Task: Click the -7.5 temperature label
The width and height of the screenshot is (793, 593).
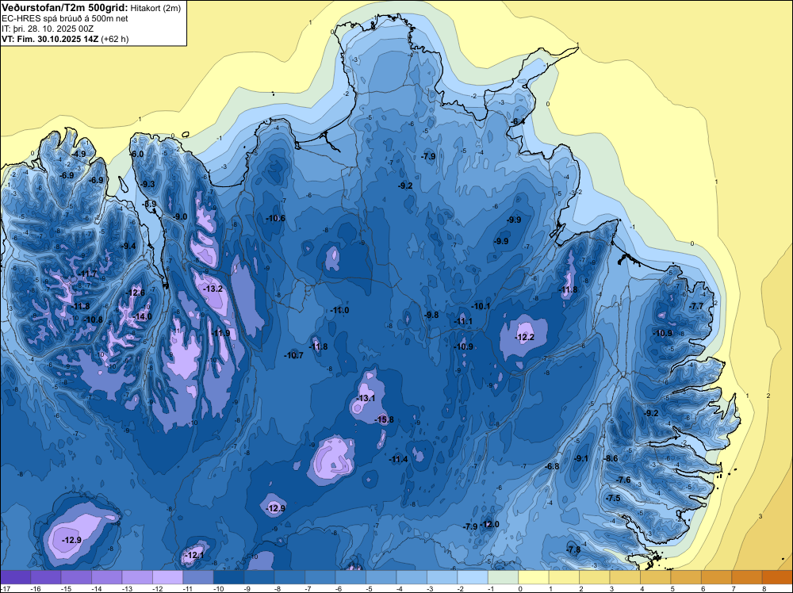Action: tap(614, 498)
